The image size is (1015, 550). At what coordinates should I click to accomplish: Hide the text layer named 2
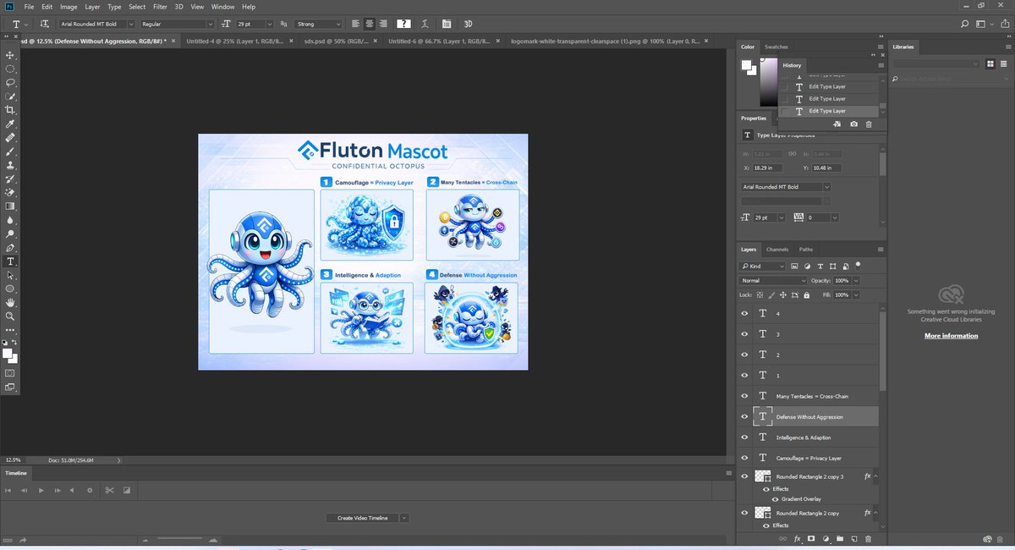pyautogui.click(x=744, y=355)
